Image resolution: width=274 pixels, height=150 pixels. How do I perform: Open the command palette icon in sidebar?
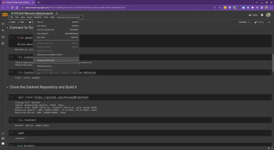click(x=3, y=139)
